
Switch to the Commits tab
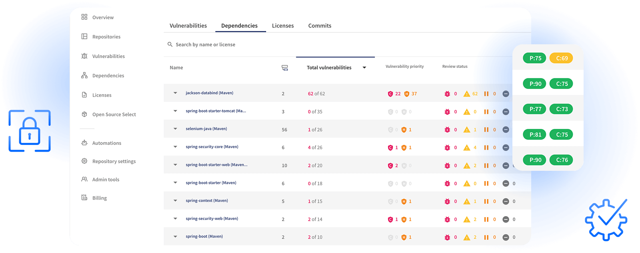(x=320, y=26)
